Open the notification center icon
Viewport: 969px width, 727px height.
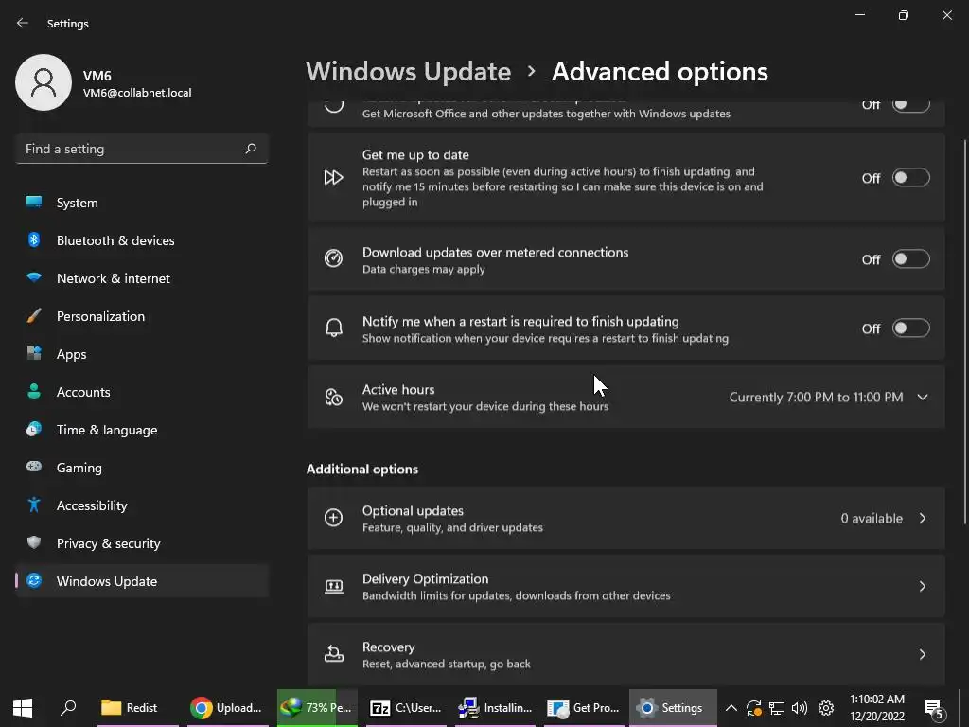click(934, 708)
